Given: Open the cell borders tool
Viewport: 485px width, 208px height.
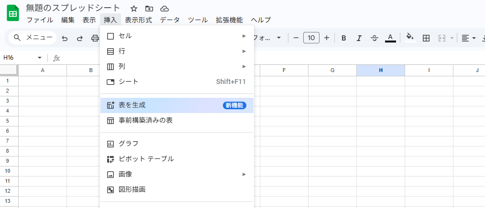Looking at the screenshot, I should click(x=426, y=38).
